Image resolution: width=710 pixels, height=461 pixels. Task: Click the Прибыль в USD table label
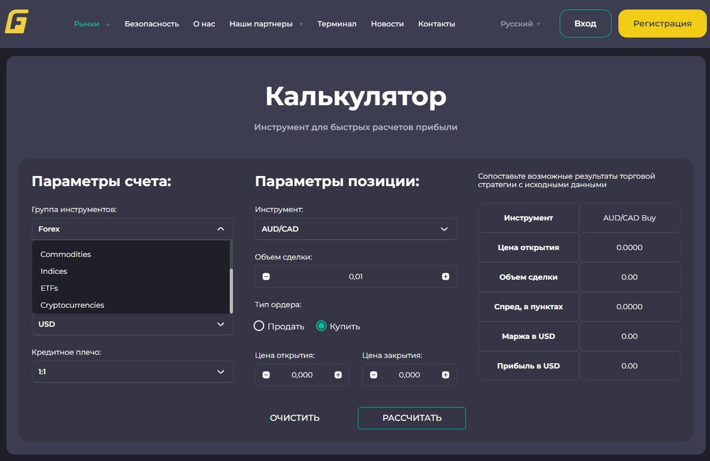pos(528,366)
